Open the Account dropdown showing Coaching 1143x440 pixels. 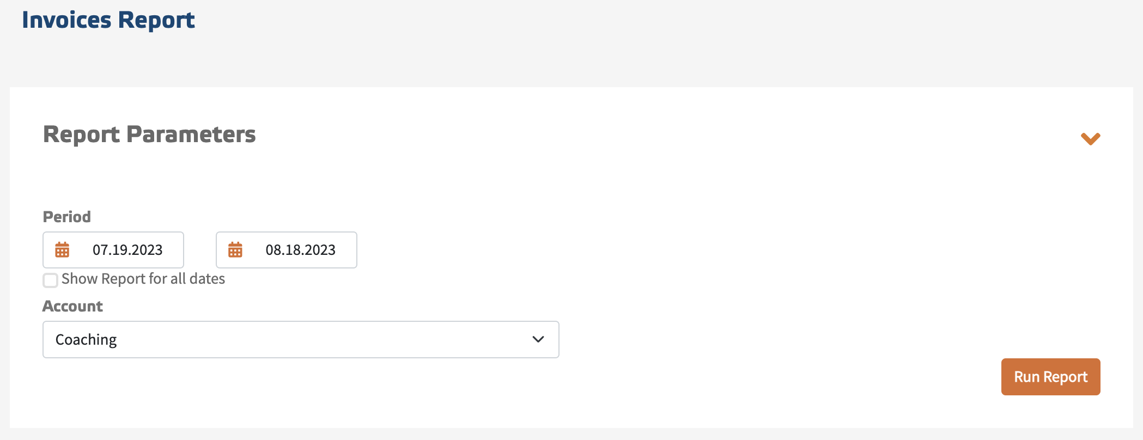pyautogui.click(x=300, y=339)
